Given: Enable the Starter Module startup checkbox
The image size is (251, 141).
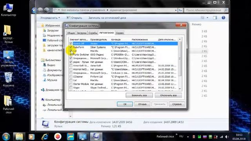Looking at the screenshot, I should 71,84.
